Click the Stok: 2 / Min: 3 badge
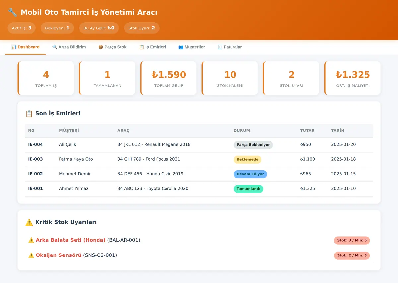This screenshot has width=398, height=283. pos(352,255)
